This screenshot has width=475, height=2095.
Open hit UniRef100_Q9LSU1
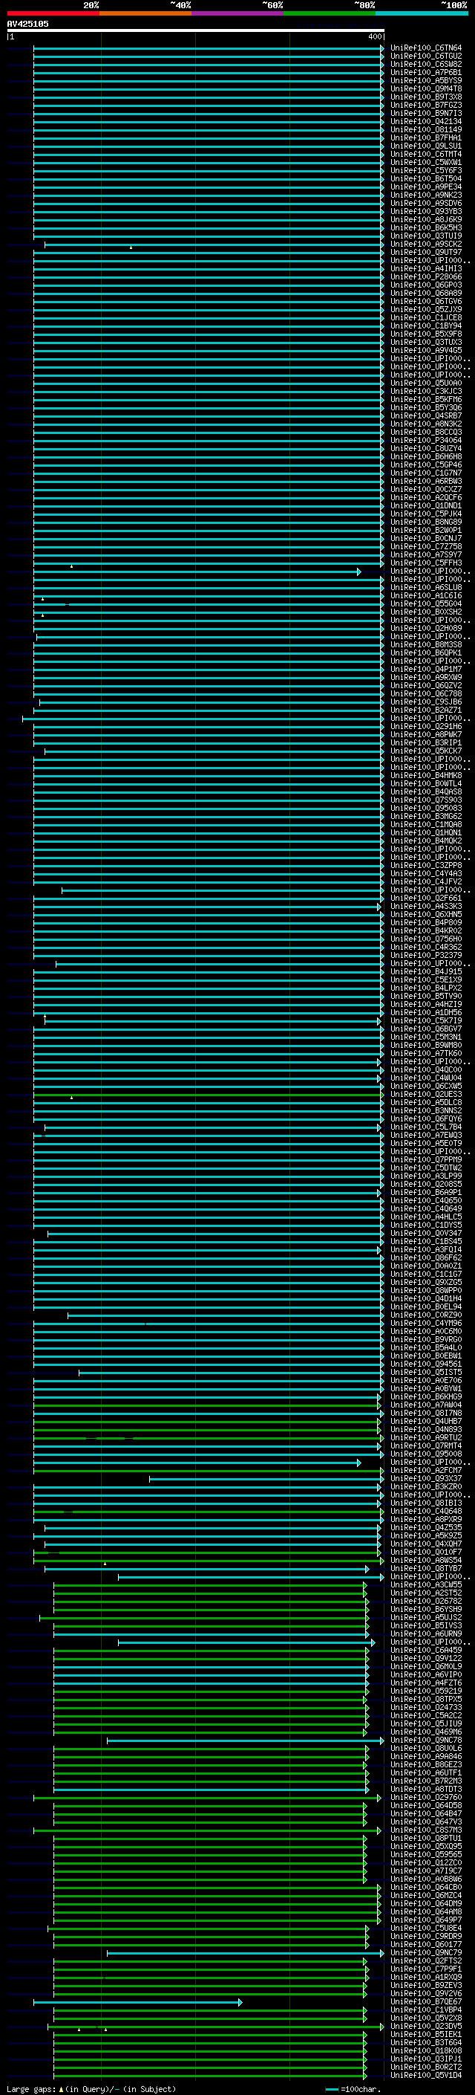tap(425, 146)
